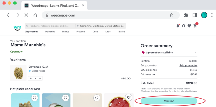The height and width of the screenshot is (107, 216).
Task: Open the browser extensions puzzle icon
Action: [x=186, y=15]
